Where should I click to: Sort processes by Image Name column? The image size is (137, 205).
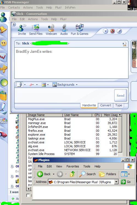coord(45,115)
